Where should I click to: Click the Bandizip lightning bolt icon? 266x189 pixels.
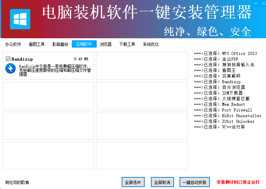click(x=10, y=69)
